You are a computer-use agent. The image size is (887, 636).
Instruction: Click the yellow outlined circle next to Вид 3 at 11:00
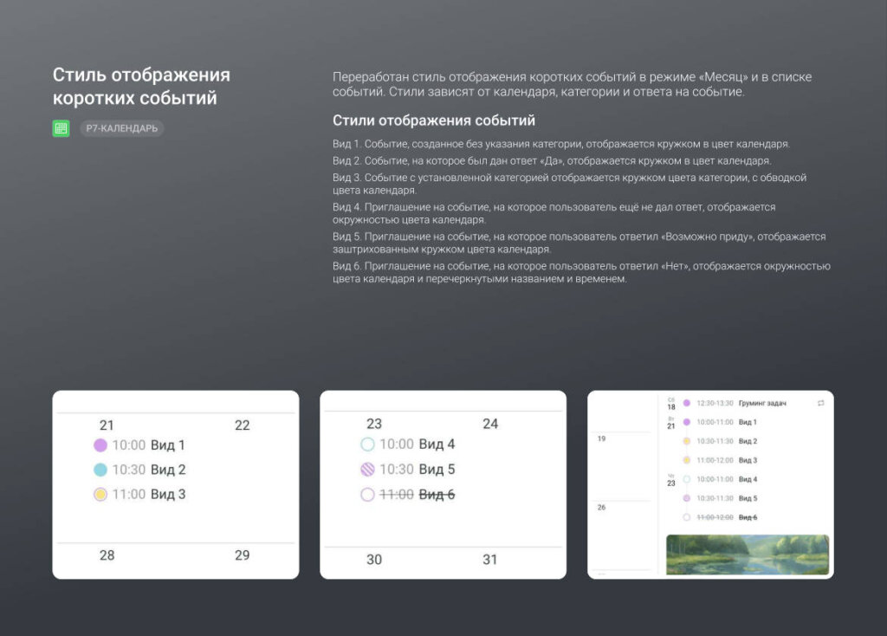pos(100,495)
